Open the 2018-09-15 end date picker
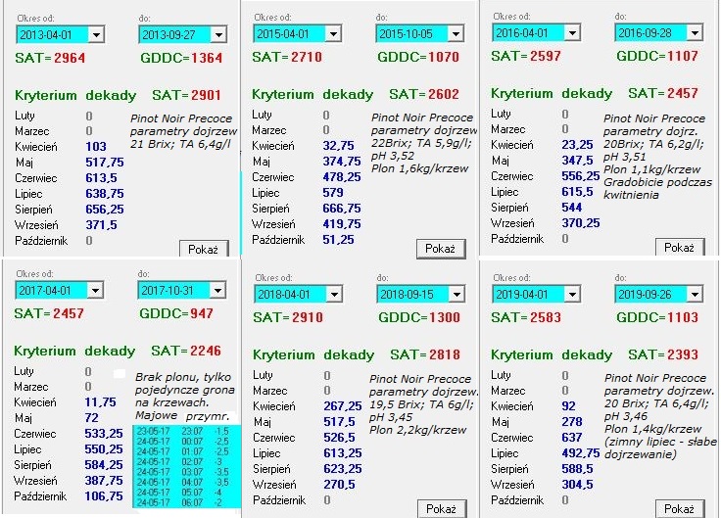 456,294
